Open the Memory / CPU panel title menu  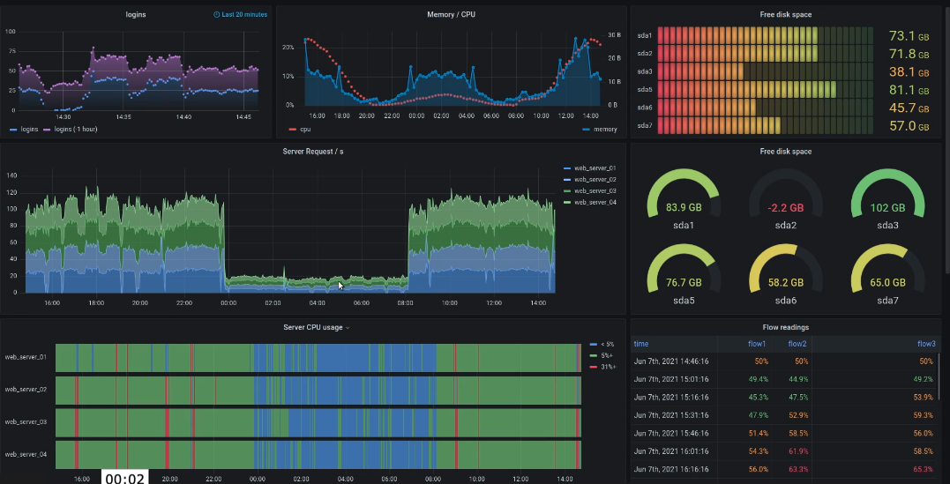pos(451,14)
